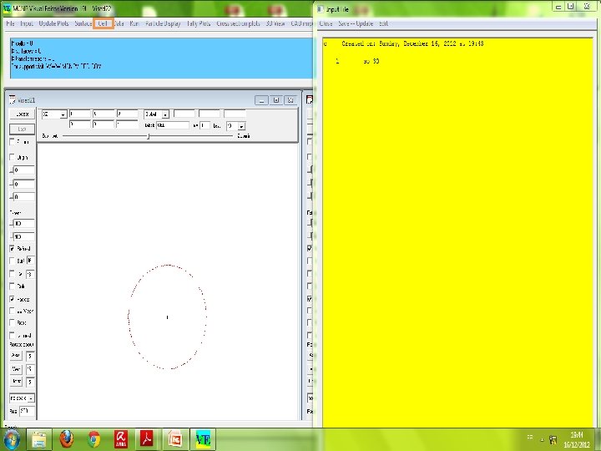Open Google Chrome from the taskbar
The height and width of the screenshot is (451, 601).
click(93, 439)
